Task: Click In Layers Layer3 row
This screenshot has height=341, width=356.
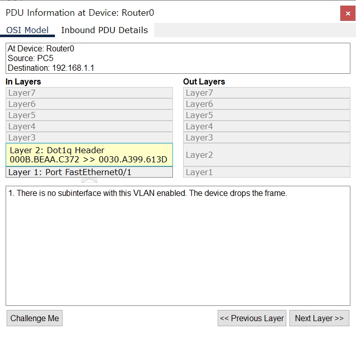Action: [89, 137]
